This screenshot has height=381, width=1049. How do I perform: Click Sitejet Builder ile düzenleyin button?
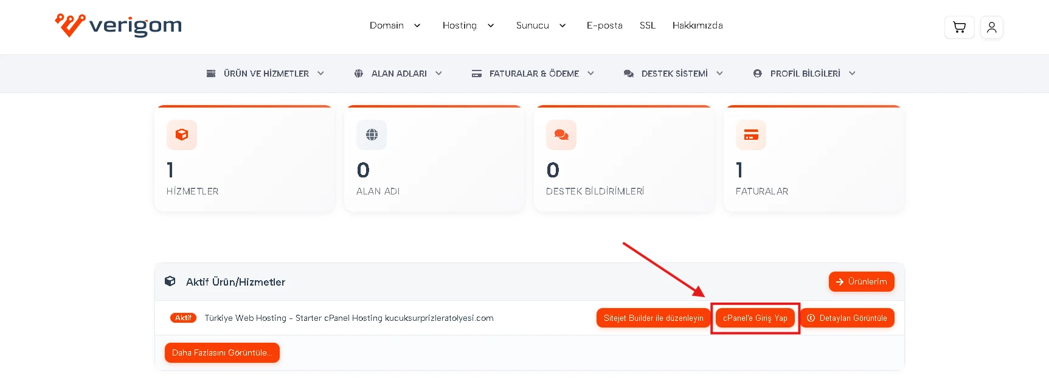[x=653, y=318]
